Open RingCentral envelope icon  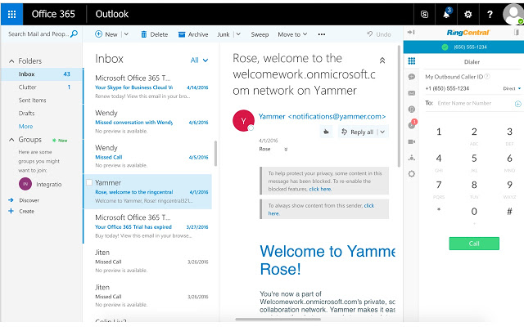412,93
